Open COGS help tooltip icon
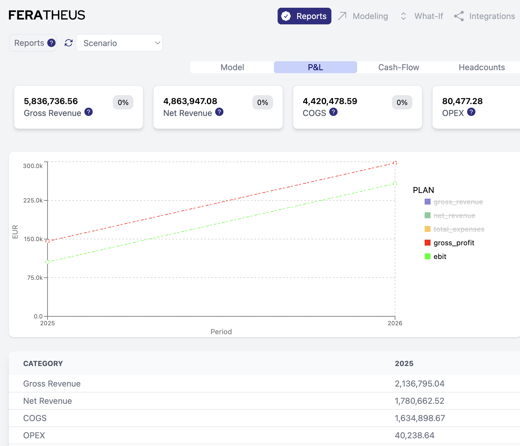520x446 pixels. point(333,112)
